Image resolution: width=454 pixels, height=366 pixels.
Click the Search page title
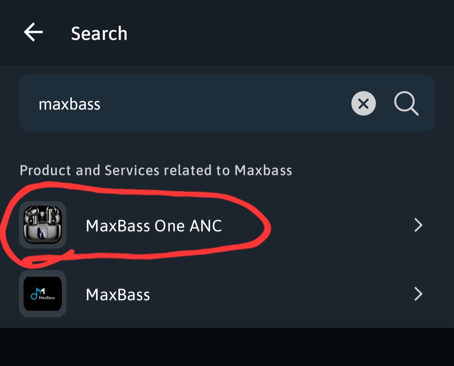(99, 34)
